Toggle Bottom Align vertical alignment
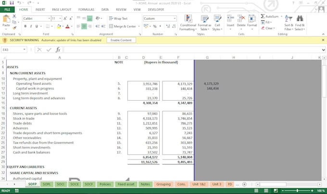 [89, 18]
